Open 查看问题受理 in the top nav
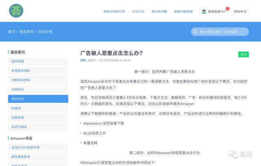The height and width of the screenshot is (166, 261). 183,12
